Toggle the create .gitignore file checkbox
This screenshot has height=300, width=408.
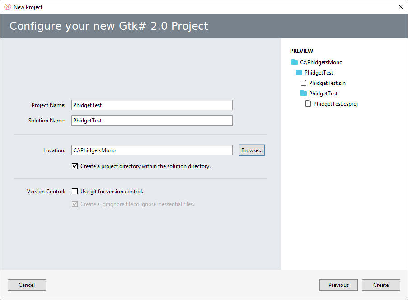click(75, 204)
